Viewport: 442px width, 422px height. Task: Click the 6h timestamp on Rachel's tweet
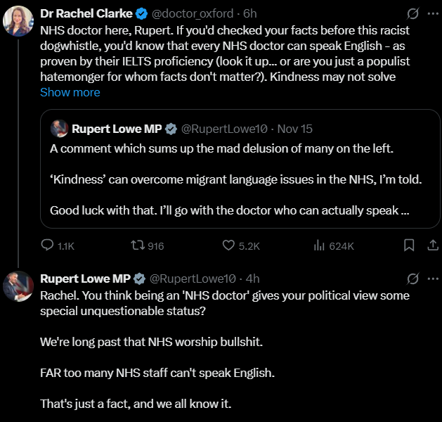coord(249,13)
